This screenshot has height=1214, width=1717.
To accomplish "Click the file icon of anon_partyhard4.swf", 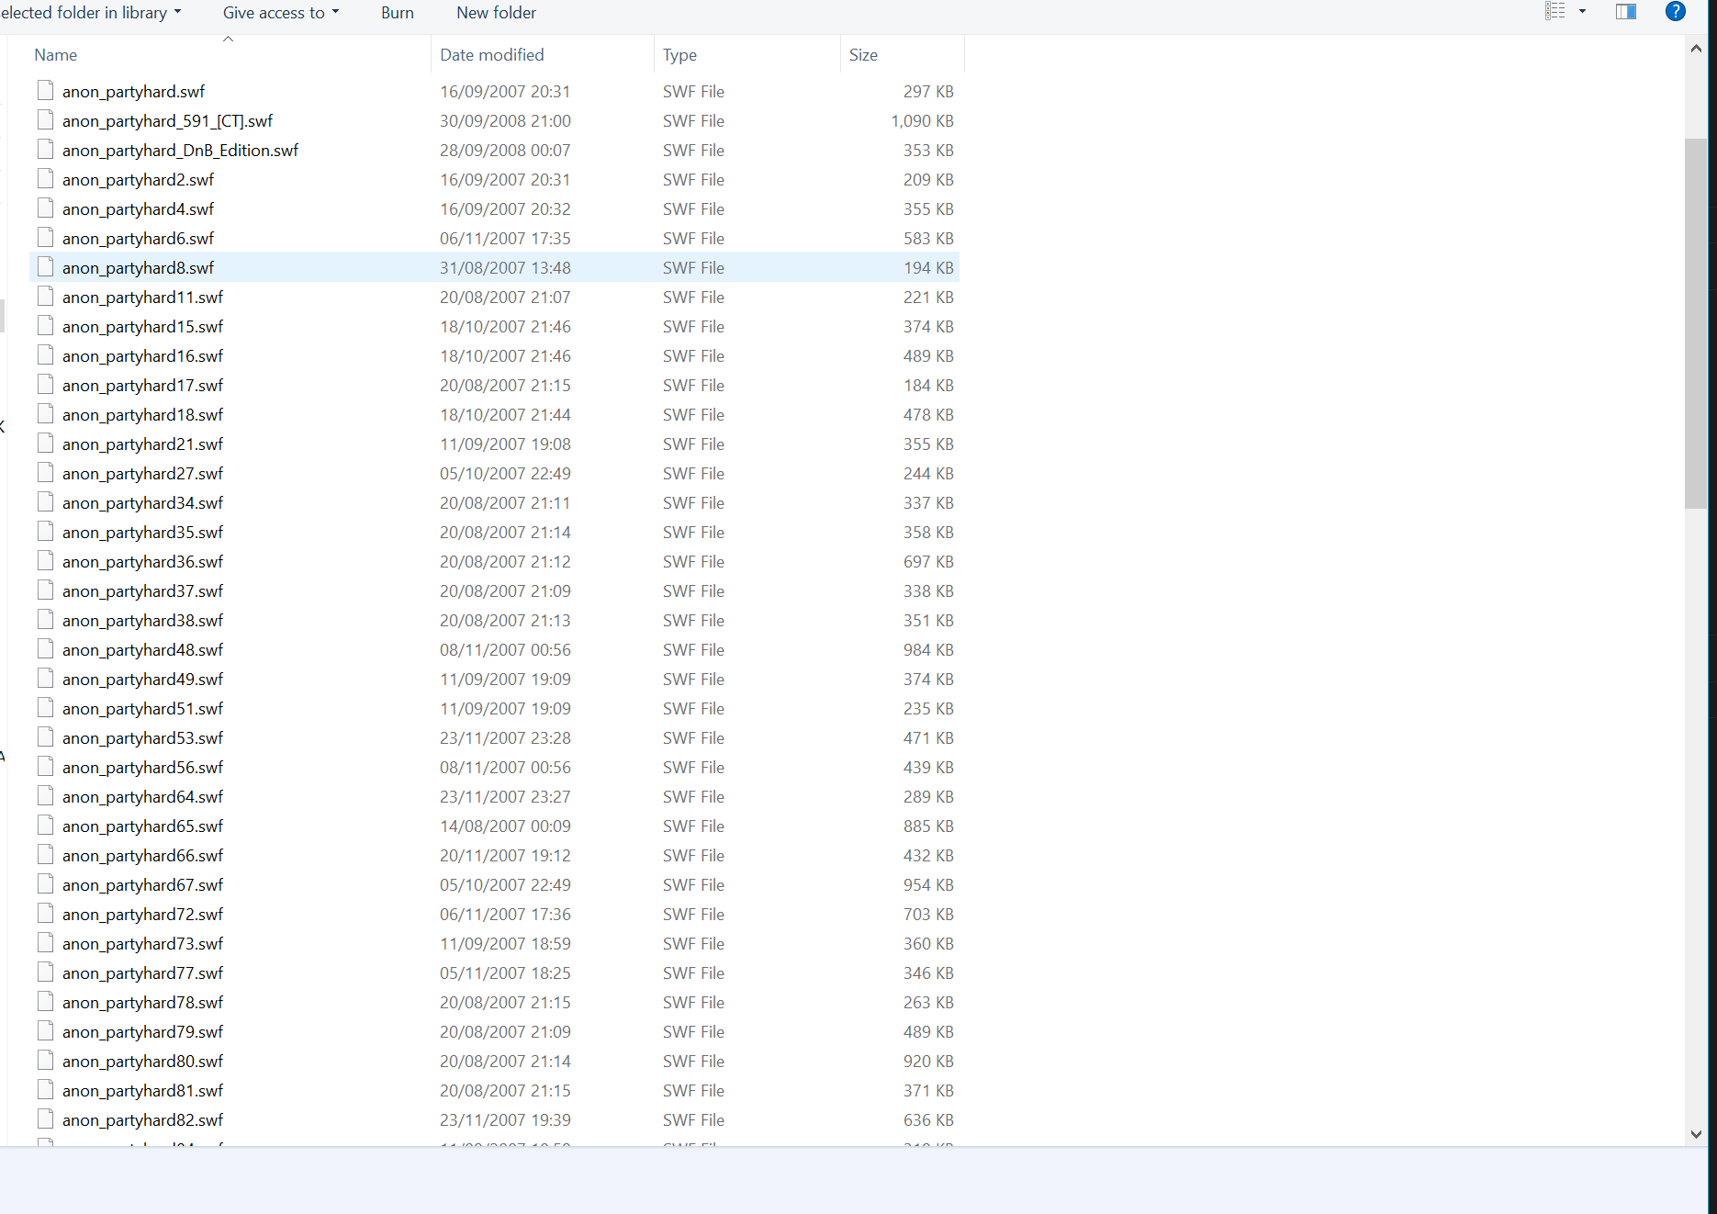I will point(45,208).
